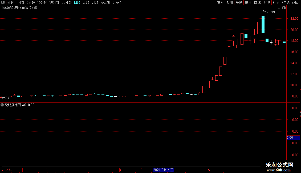
Task: Select the 日线 daily chart tab
Action: click(77, 2)
